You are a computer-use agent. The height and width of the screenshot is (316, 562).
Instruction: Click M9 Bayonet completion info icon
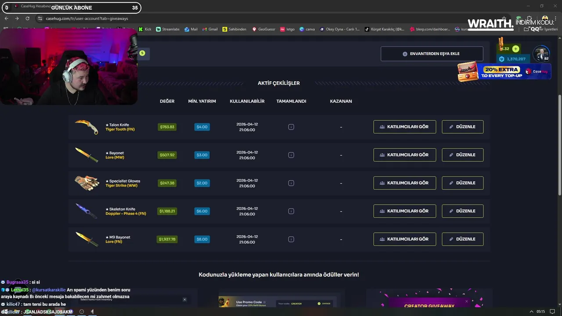click(291, 239)
